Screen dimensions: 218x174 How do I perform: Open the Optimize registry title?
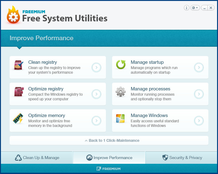click(x=46, y=89)
